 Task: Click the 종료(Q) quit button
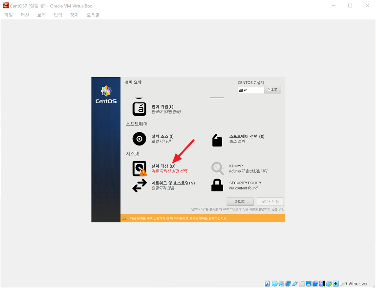(240, 202)
